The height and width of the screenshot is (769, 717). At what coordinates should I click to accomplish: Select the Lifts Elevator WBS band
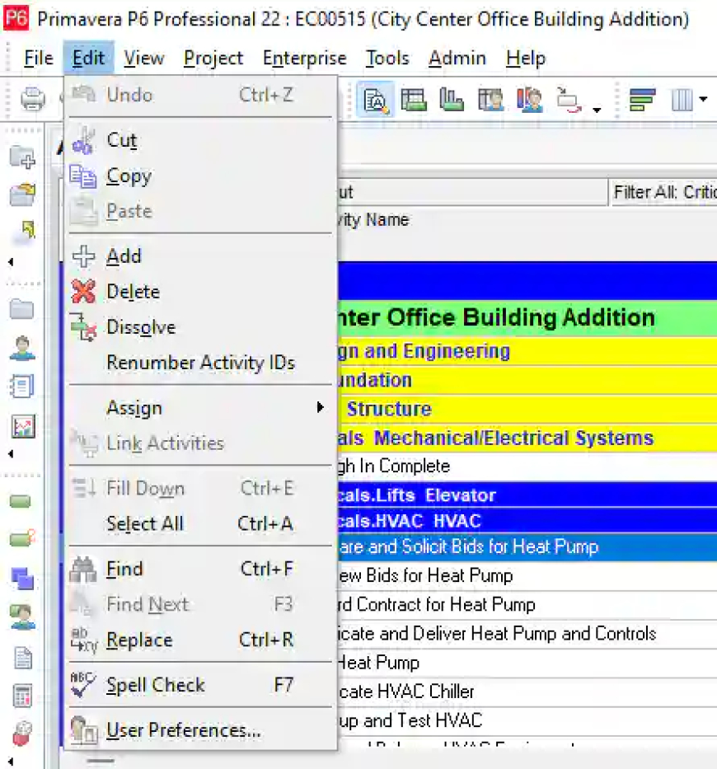point(527,495)
